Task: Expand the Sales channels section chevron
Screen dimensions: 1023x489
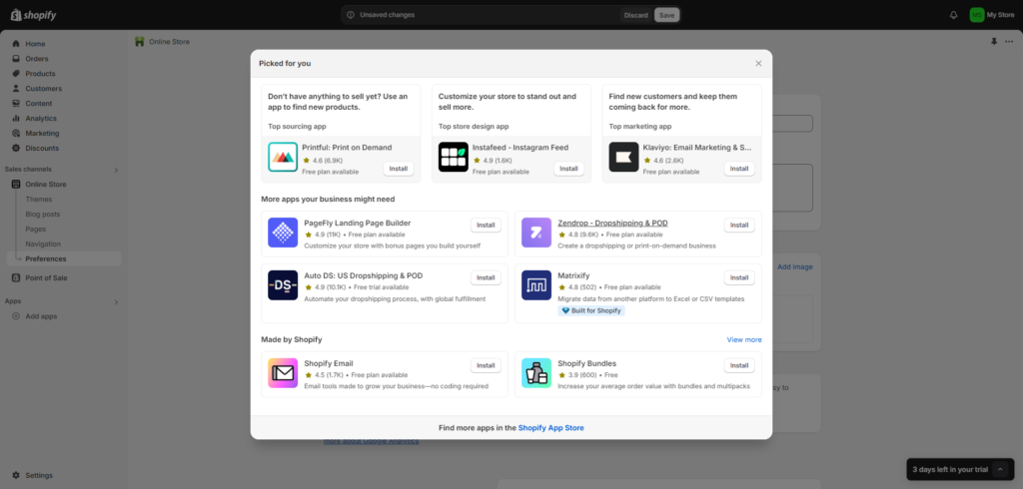Action: 116,171
